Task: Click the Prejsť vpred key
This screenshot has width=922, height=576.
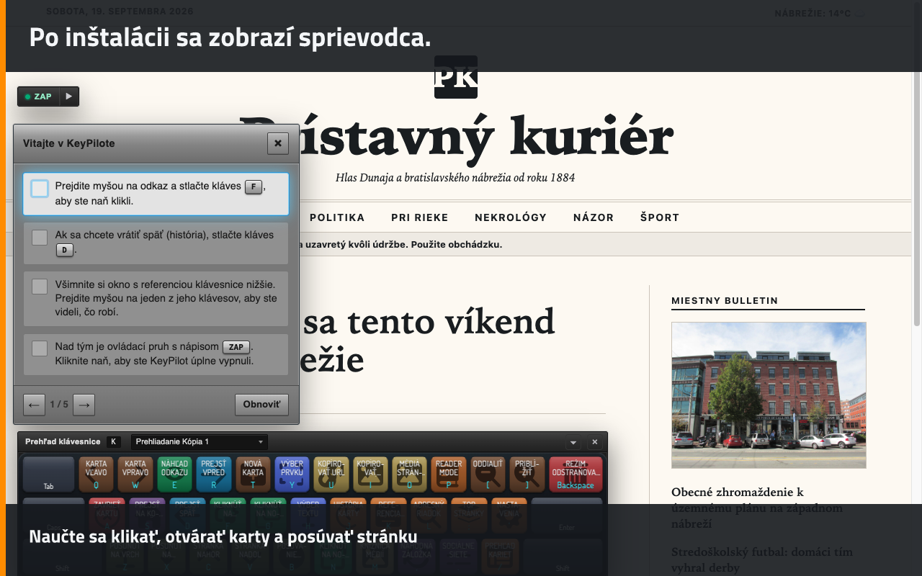Action: [x=214, y=474]
